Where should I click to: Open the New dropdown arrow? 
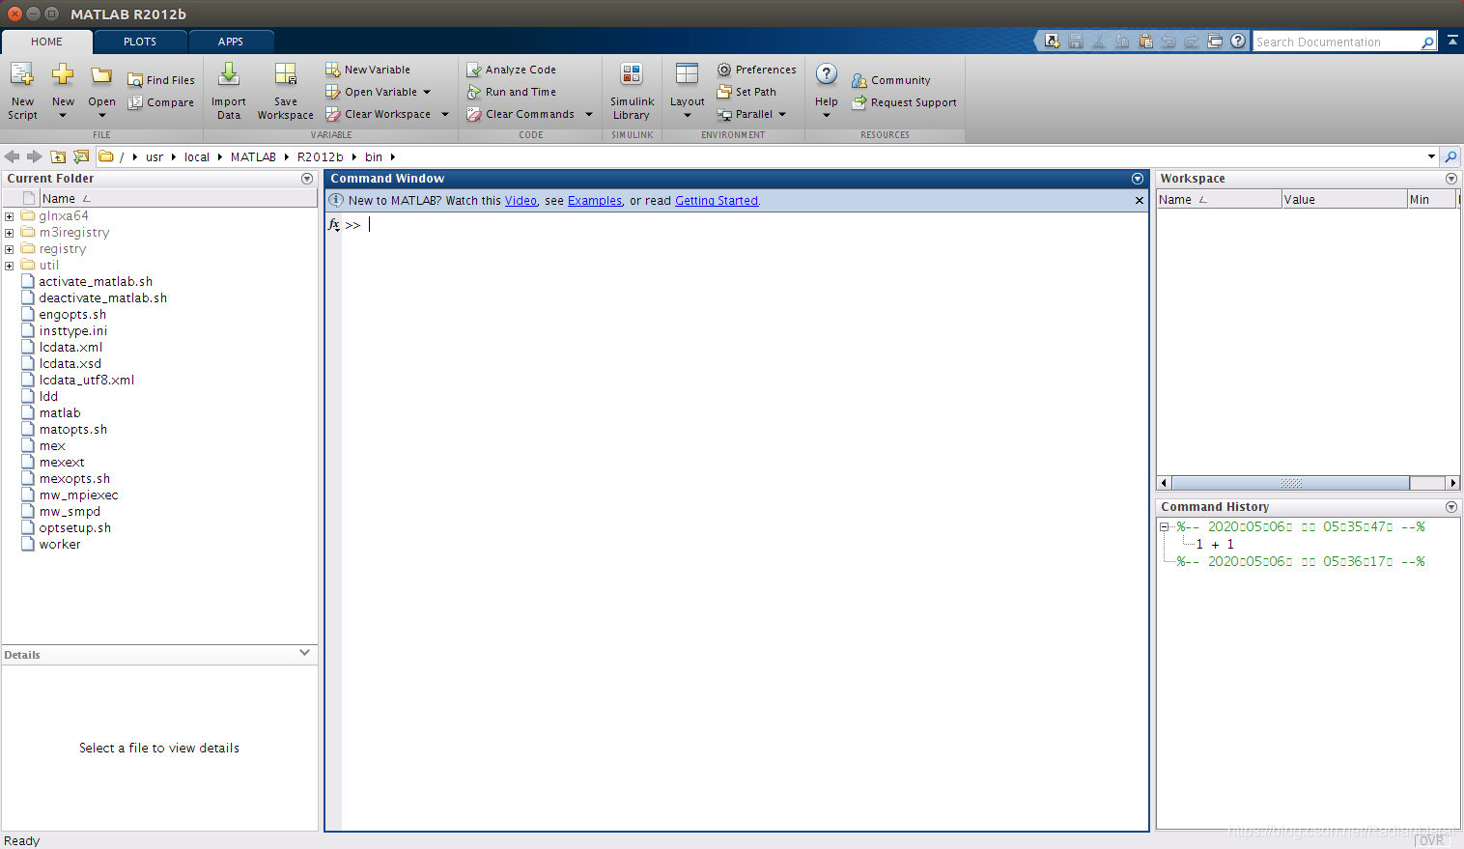(x=63, y=116)
